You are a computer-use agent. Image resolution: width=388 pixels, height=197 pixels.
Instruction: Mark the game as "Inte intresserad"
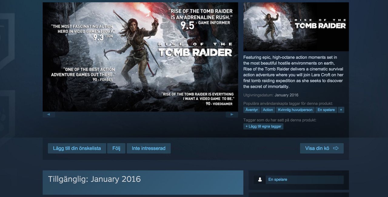(x=149, y=148)
